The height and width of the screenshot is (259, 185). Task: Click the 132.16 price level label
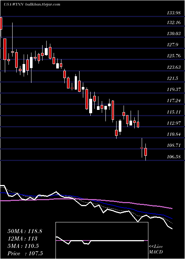click(174, 23)
